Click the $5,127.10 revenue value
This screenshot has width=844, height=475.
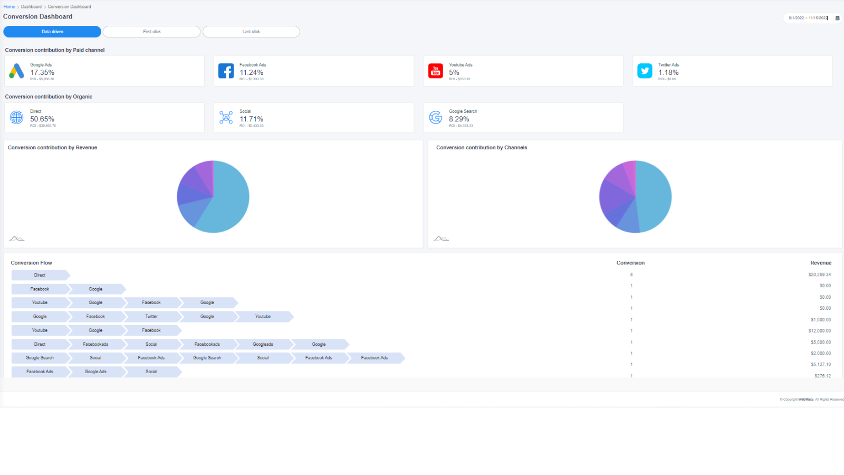click(x=821, y=364)
